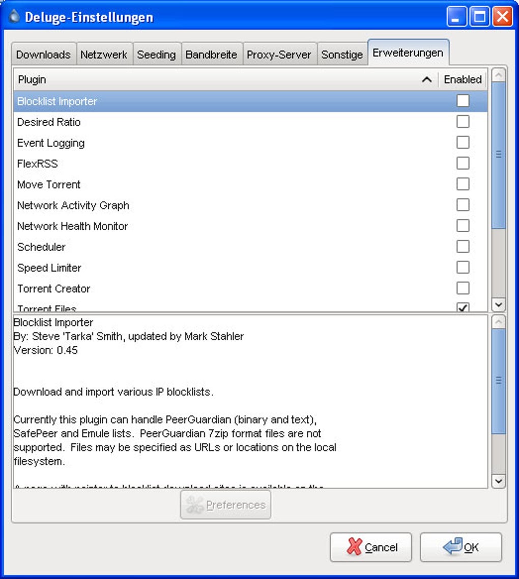The height and width of the screenshot is (579, 519).
Task: Select the Erweiterungen tab
Action: tap(408, 53)
